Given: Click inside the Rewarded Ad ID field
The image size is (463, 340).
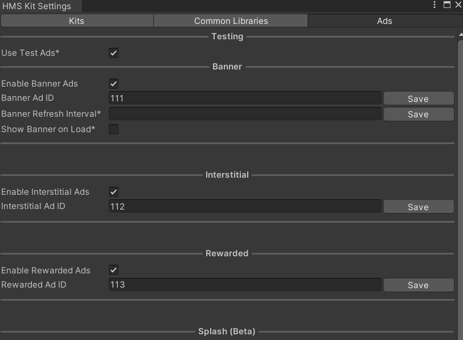Looking at the screenshot, I should tap(245, 284).
